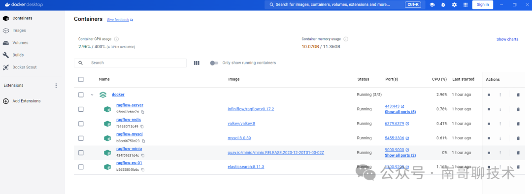Open more actions menu for docker stack
Viewport: 532px width, 194px height.
point(500,95)
